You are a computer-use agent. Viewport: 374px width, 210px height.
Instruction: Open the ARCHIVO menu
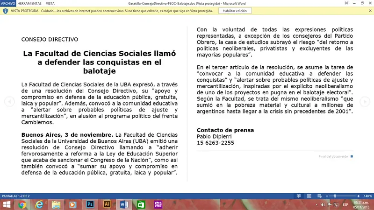[8, 3]
